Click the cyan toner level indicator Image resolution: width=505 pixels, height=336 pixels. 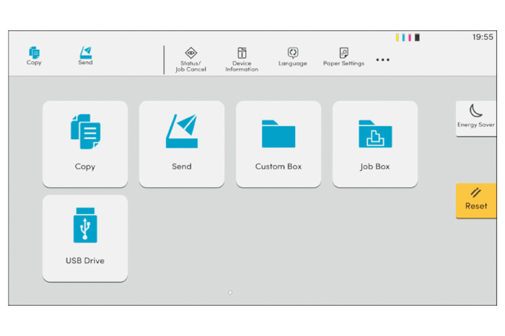tap(404, 37)
